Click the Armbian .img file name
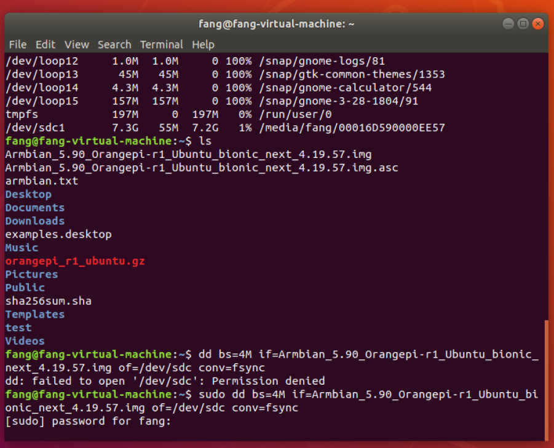The image size is (554, 448). pyautogui.click(x=188, y=154)
